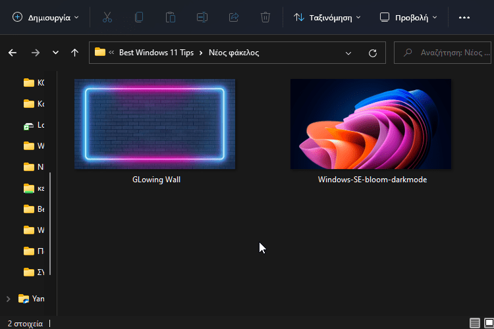494x329 pixels.
Task: Click the 2 στοιχεία status text
Action: pos(25,324)
